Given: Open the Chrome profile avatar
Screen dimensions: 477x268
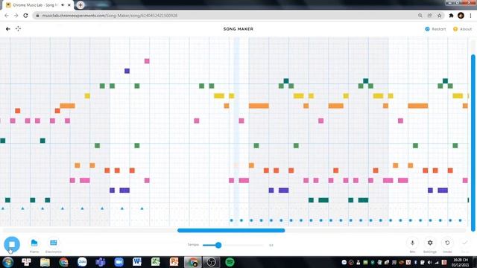Looking at the screenshot, I should (461, 16).
